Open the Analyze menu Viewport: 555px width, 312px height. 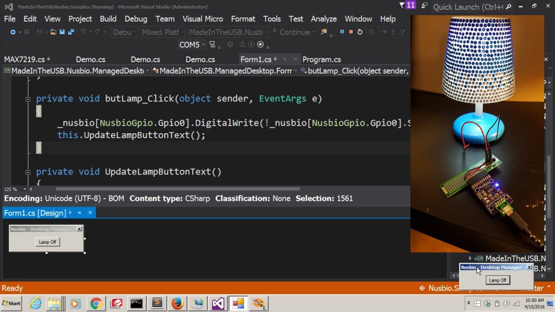324,19
